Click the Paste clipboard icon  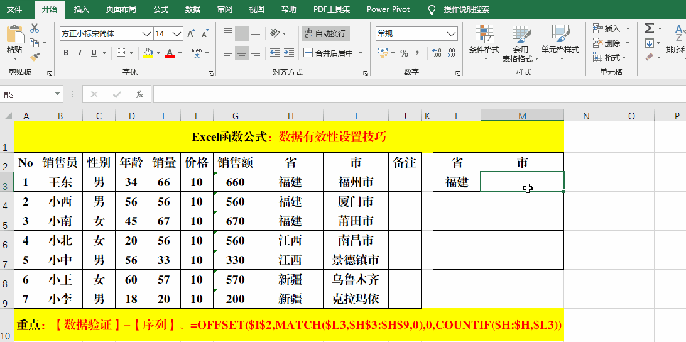(x=14, y=34)
